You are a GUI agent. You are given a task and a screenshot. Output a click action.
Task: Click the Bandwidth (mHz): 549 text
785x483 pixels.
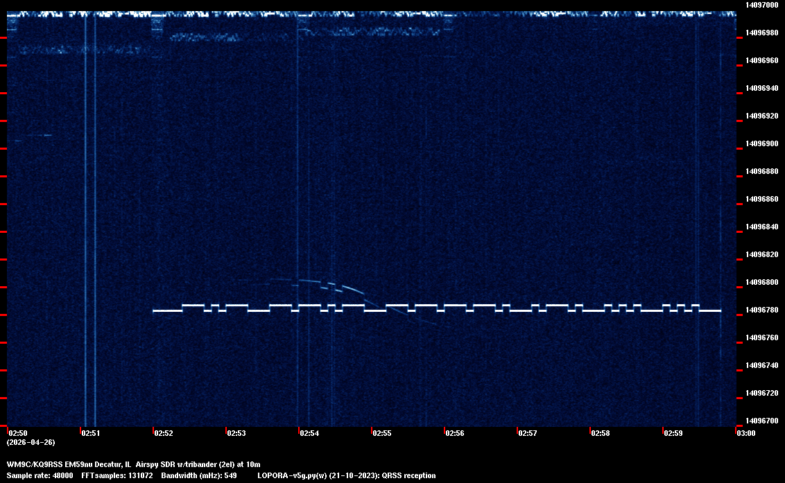[x=199, y=475]
